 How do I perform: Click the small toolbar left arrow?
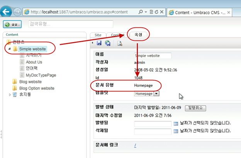point(92,43)
